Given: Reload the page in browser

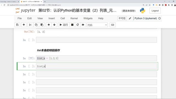Looking at the screenshot, I should (x=4, y=5).
